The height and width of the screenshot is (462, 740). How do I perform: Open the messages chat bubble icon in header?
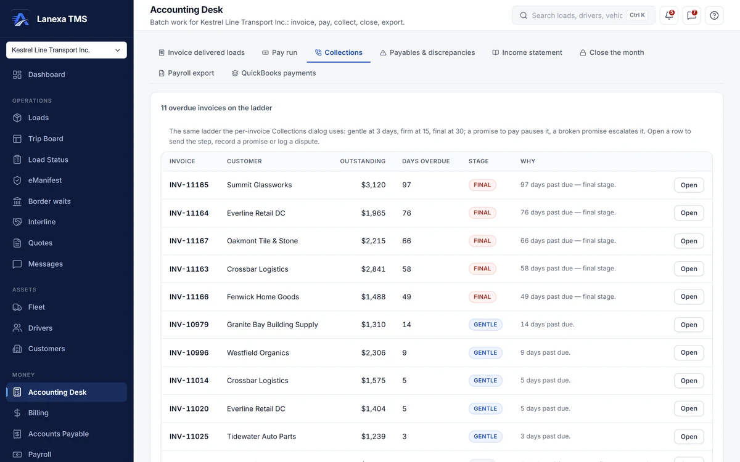point(692,15)
